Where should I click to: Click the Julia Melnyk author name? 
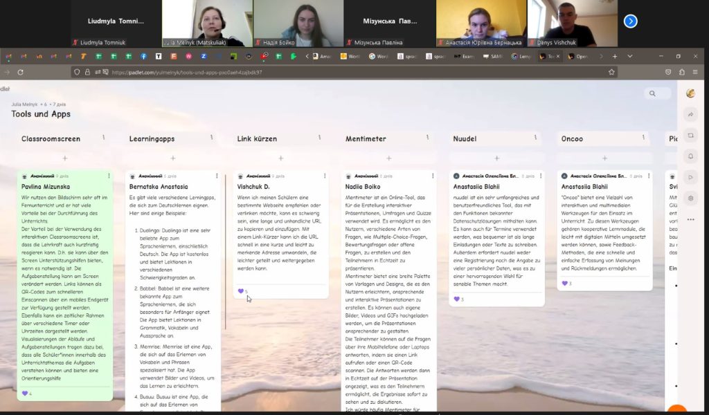24,104
